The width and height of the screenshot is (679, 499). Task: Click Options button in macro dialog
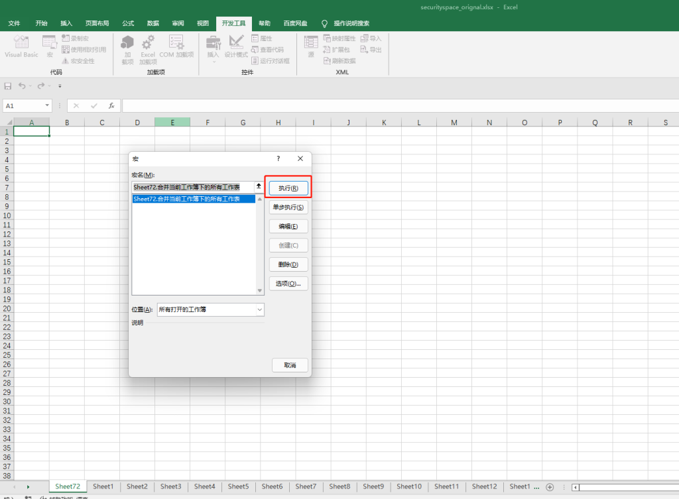click(x=288, y=284)
